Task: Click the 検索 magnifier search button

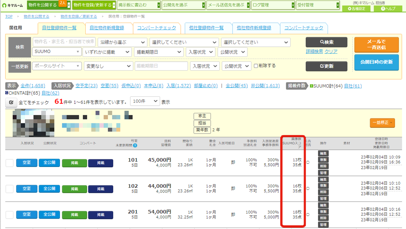Action: click(x=326, y=42)
